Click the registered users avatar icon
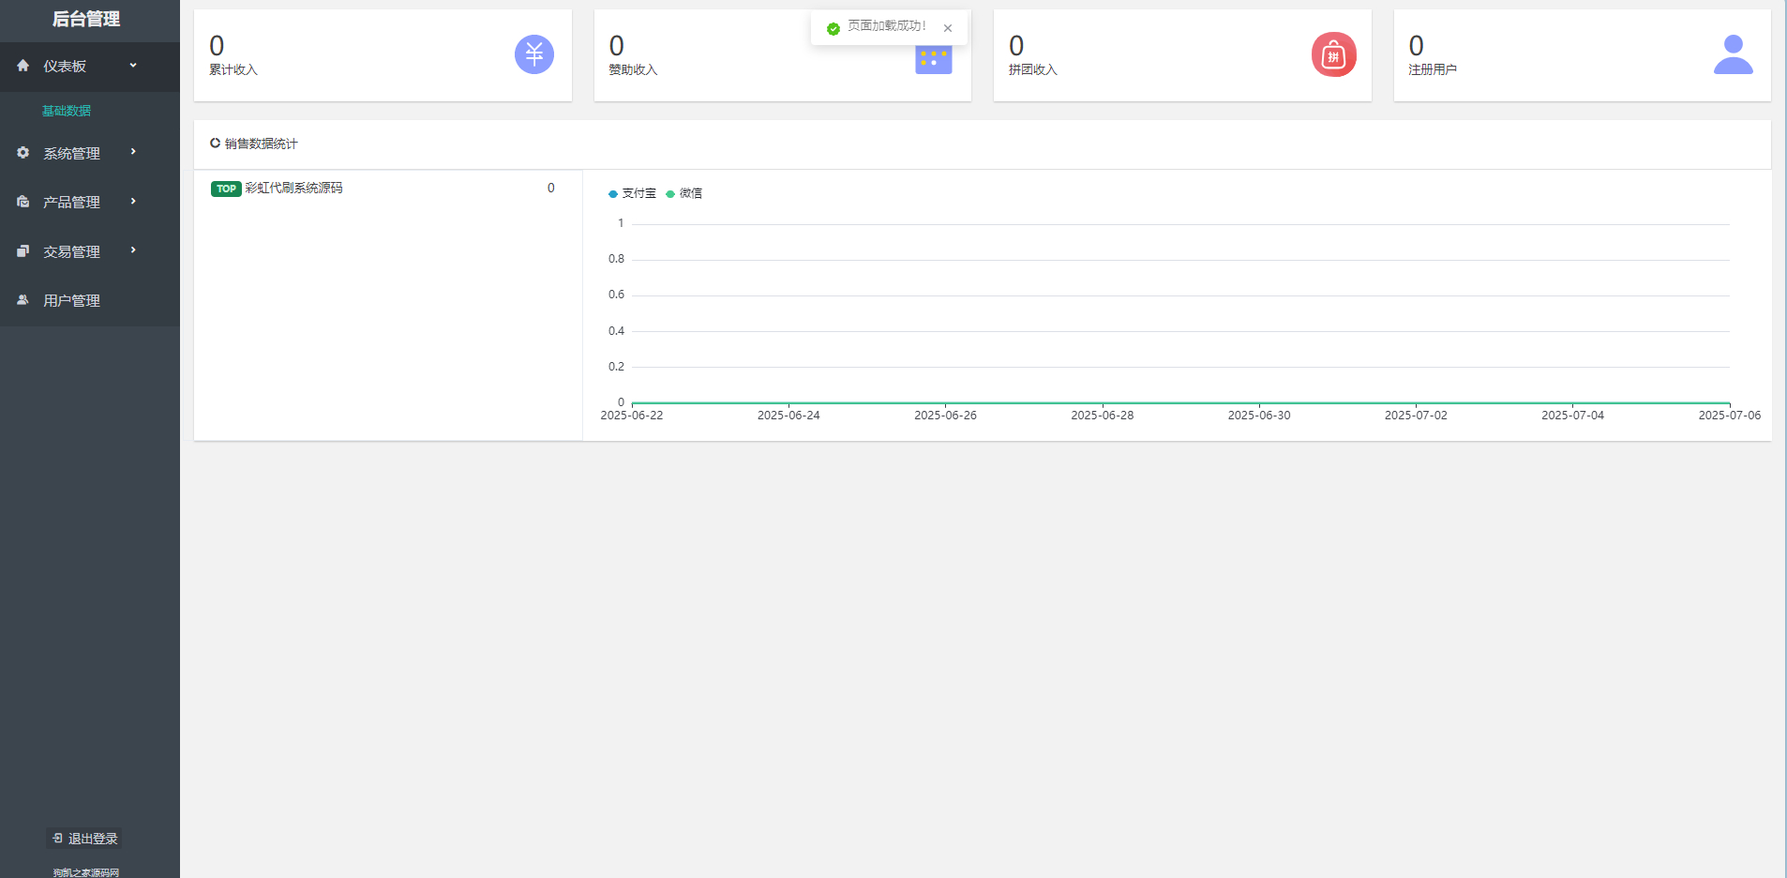This screenshot has height=878, width=1787. (x=1733, y=54)
